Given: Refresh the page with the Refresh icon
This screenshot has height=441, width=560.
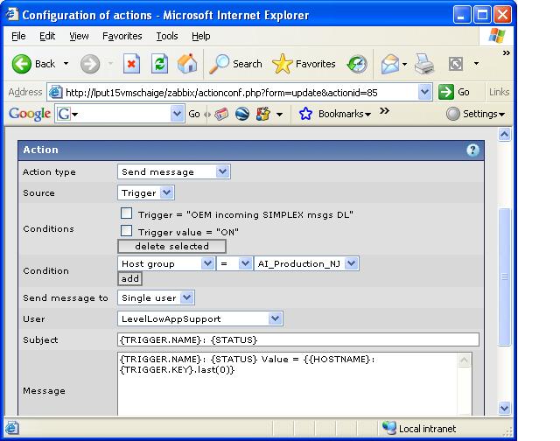Looking at the screenshot, I should [159, 64].
